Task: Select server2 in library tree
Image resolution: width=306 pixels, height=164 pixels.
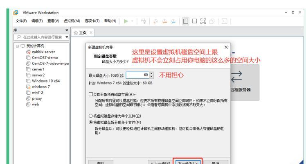Action: click(38, 75)
